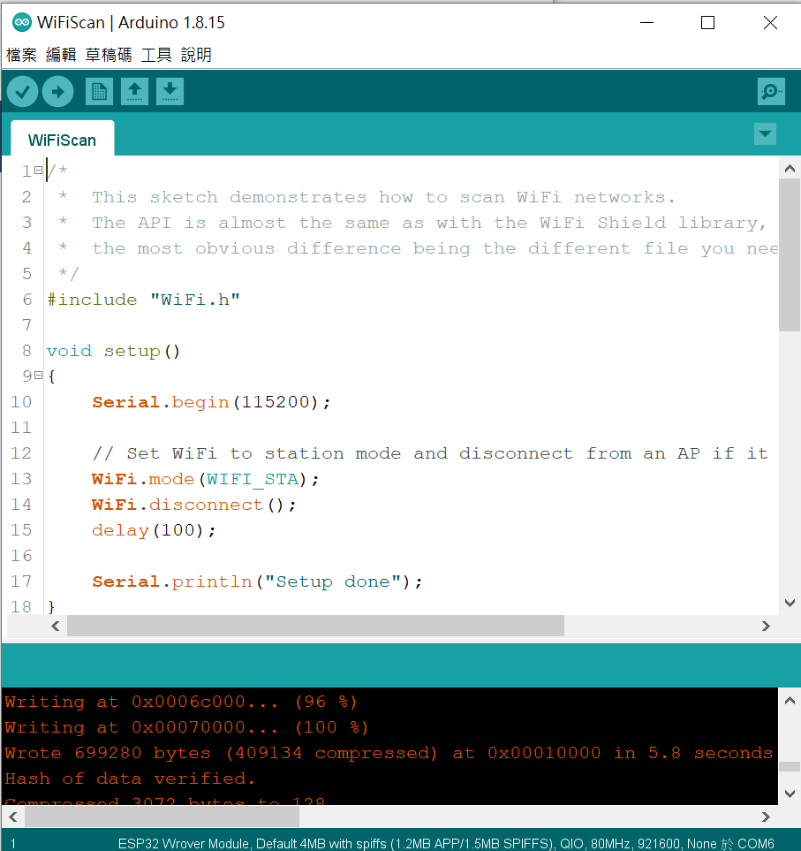Click the Verify sketch checkmark icon
This screenshot has height=851, width=801.
click(x=23, y=91)
